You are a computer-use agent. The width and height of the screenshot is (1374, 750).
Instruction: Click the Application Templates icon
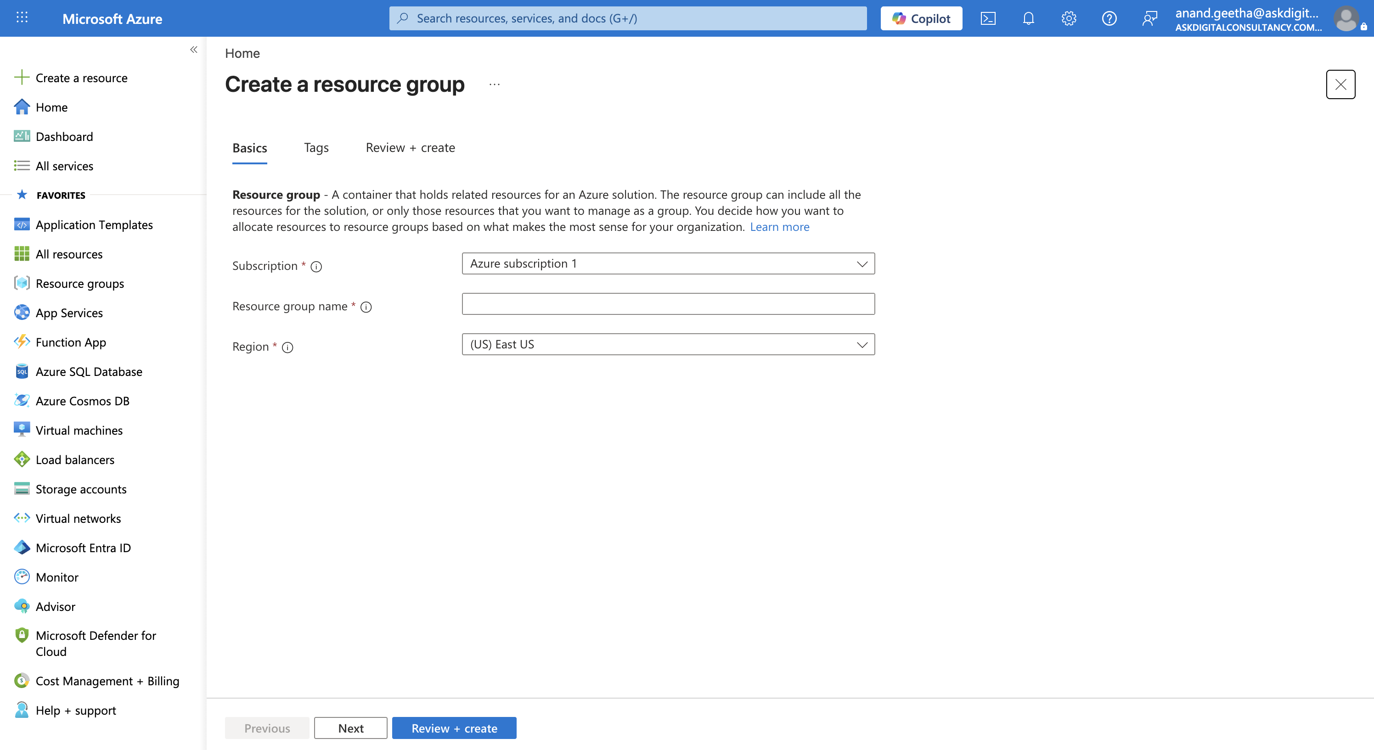[x=22, y=224]
